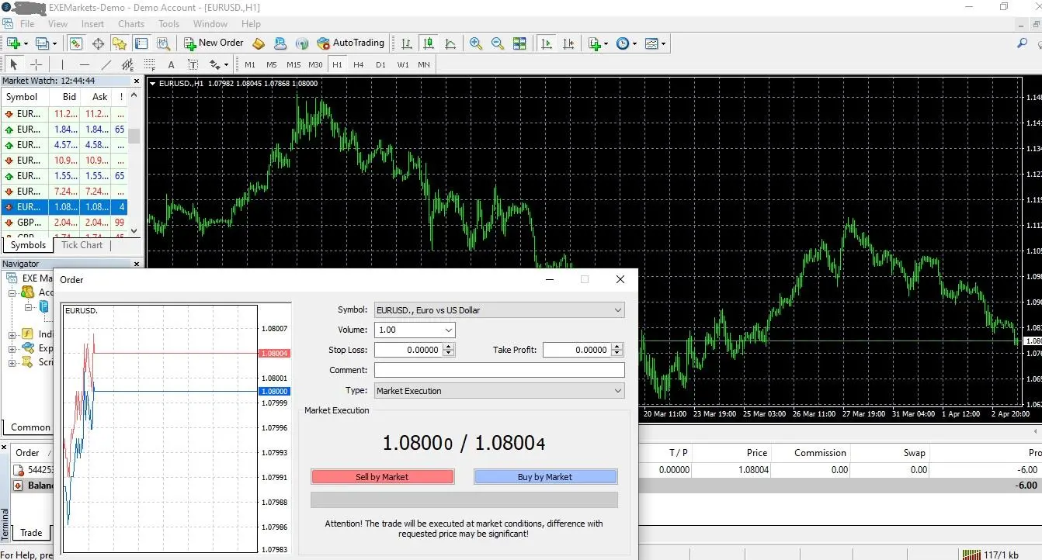Select the cursor arrow tool
Screen dimensions: 1042x560
pos(14,64)
